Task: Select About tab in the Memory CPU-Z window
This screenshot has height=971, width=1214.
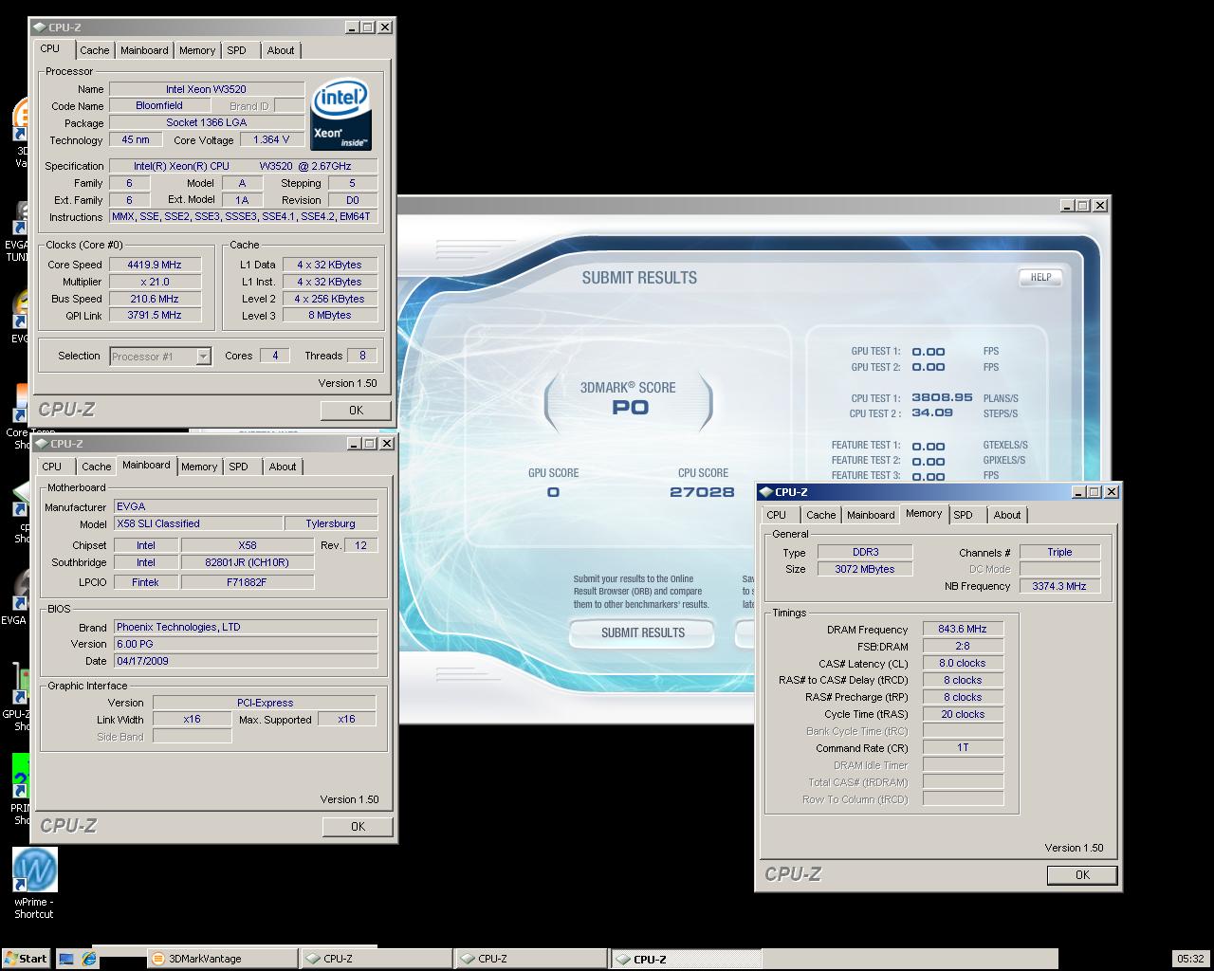Action: coord(1007,515)
